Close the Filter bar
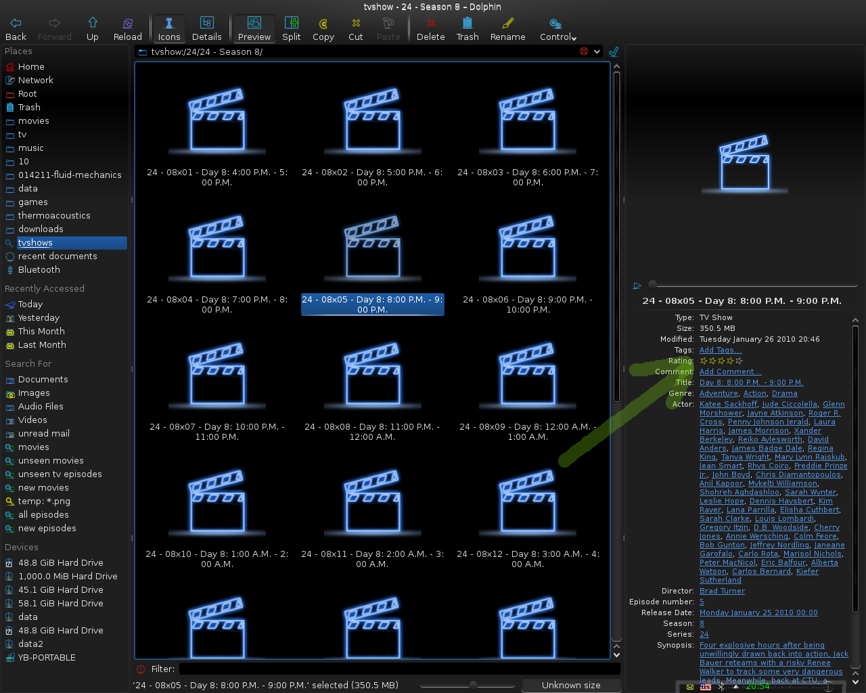 pos(141,669)
